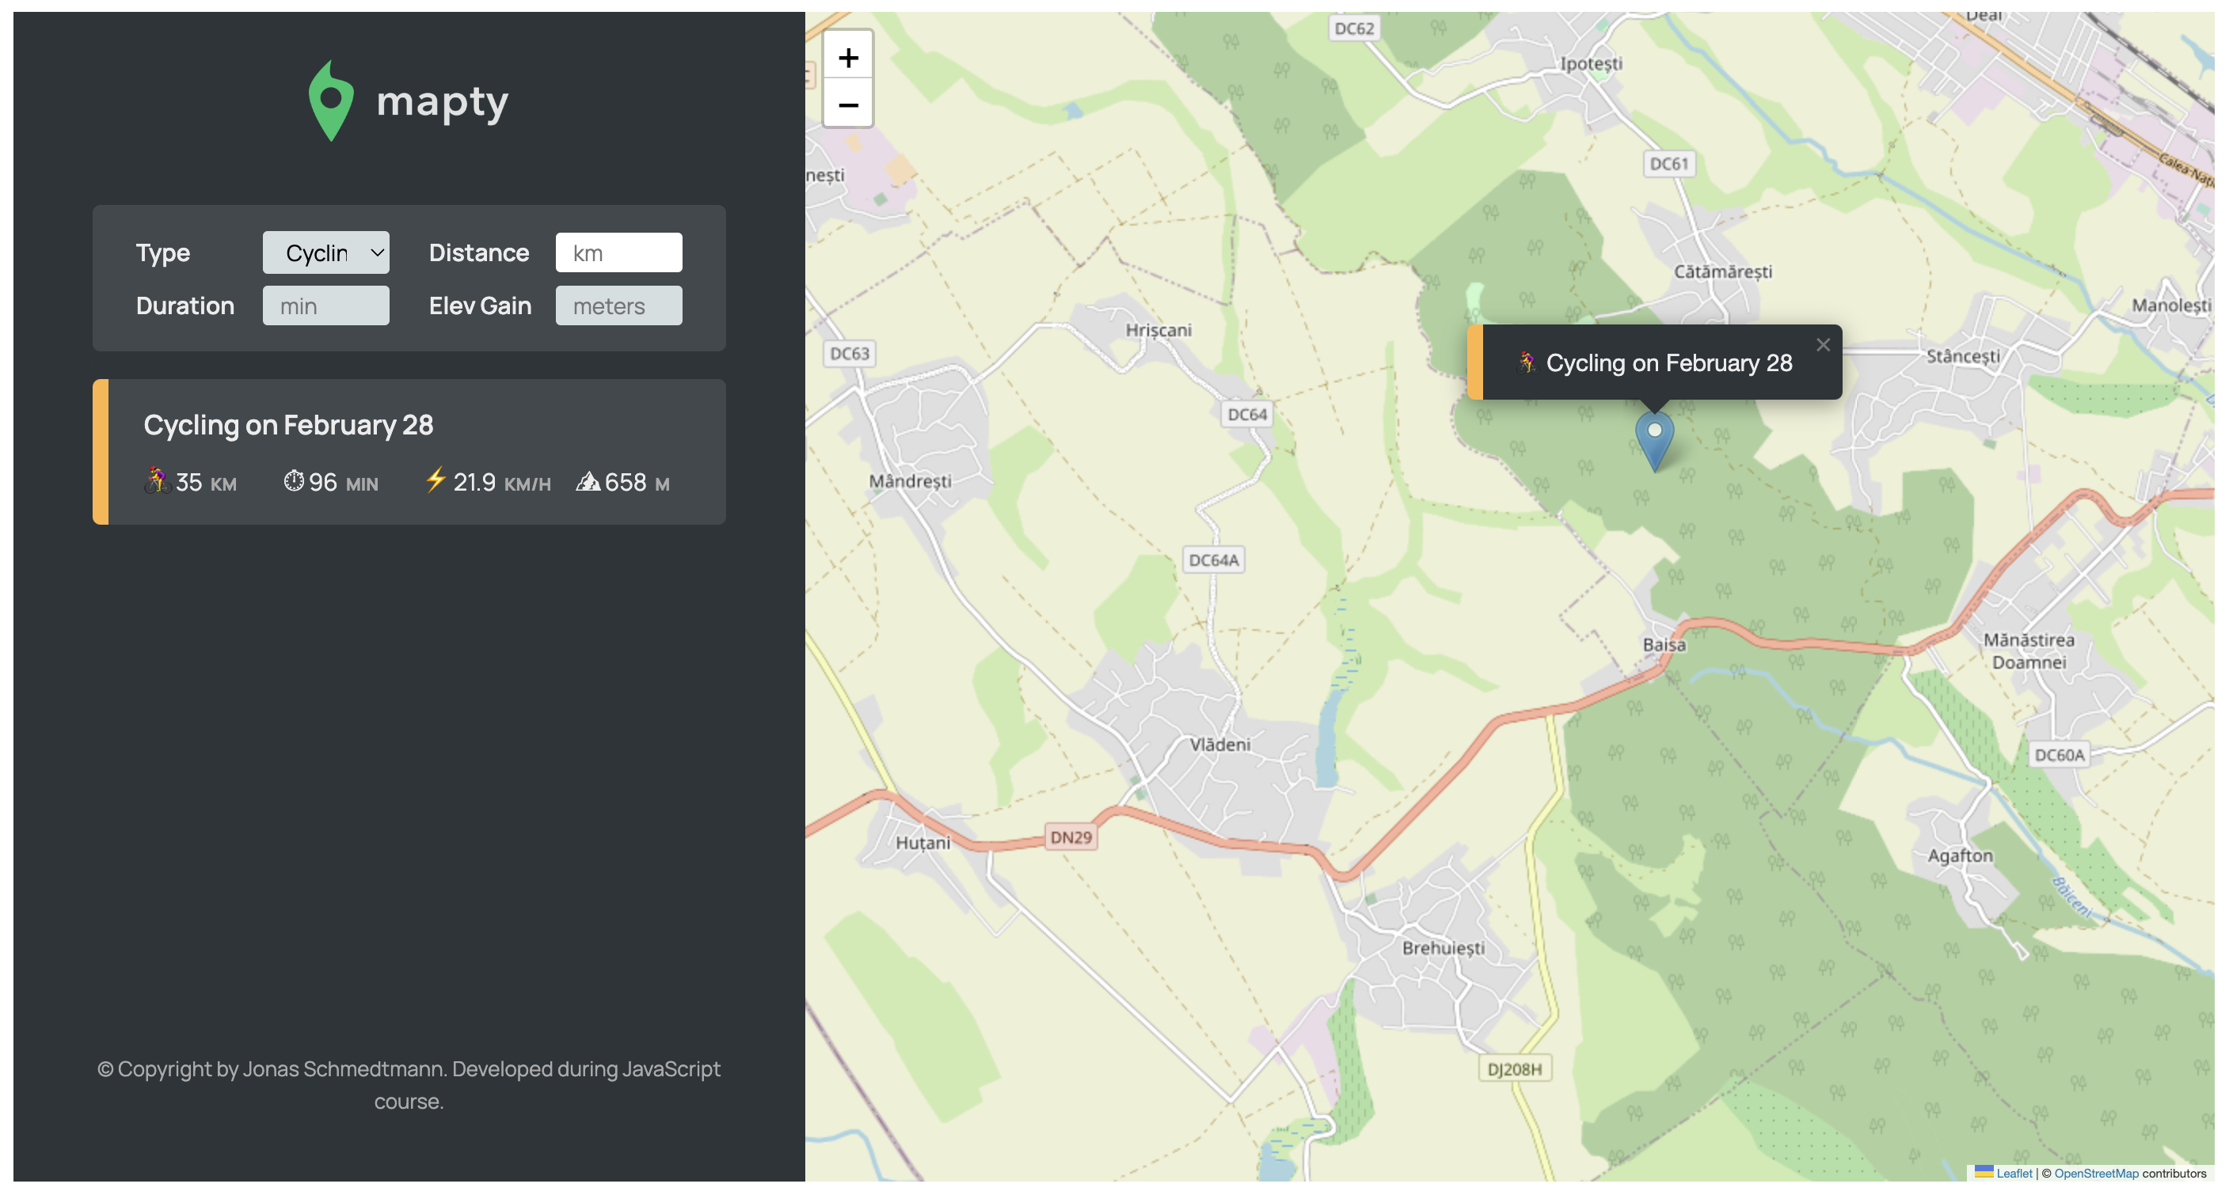Focus the Duration min input field
Screen dimensions: 2229x1195
pos(326,306)
